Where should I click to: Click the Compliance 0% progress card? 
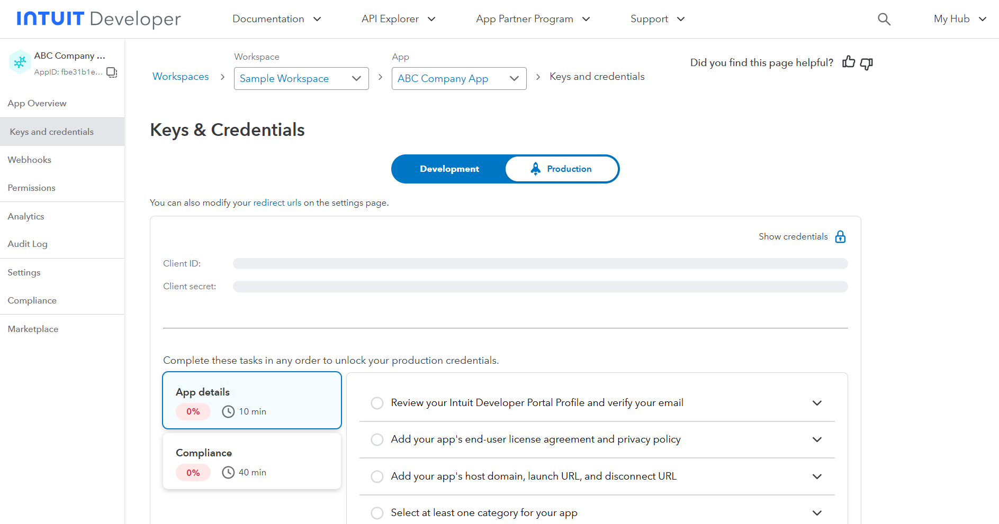(251, 462)
